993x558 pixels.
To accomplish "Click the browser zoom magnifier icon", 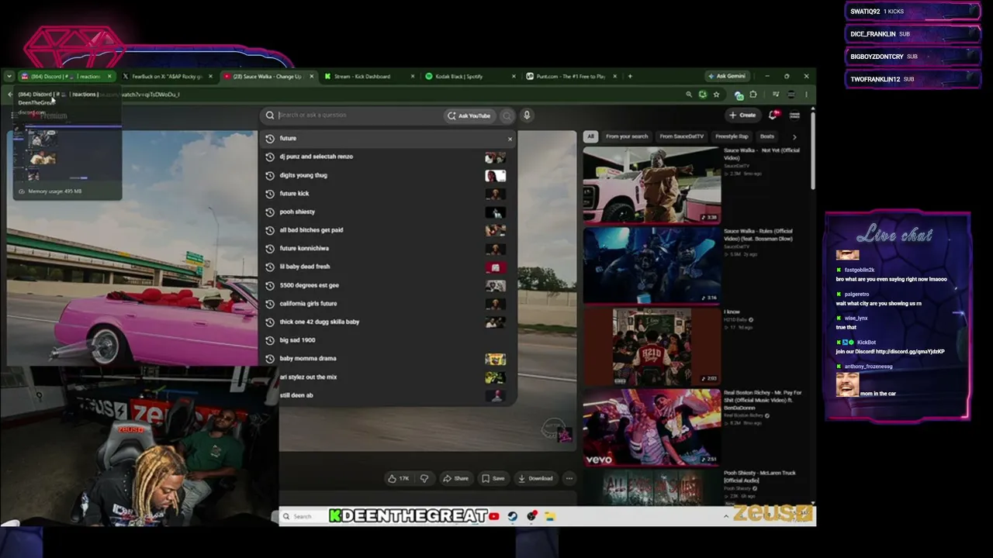I will (x=688, y=95).
